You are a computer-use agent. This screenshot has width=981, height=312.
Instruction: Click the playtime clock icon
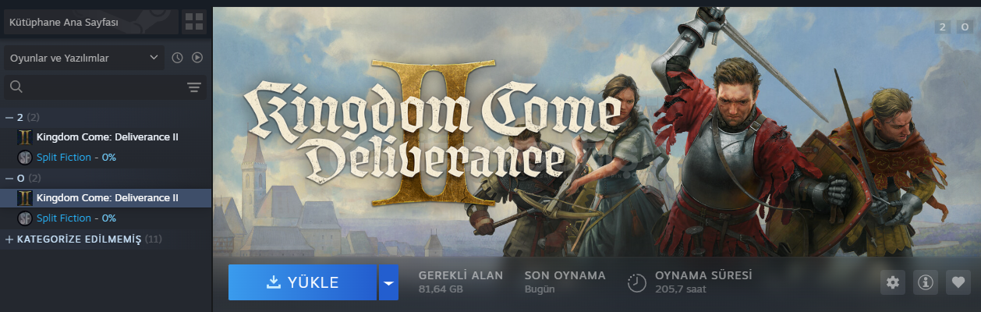tap(637, 282)
